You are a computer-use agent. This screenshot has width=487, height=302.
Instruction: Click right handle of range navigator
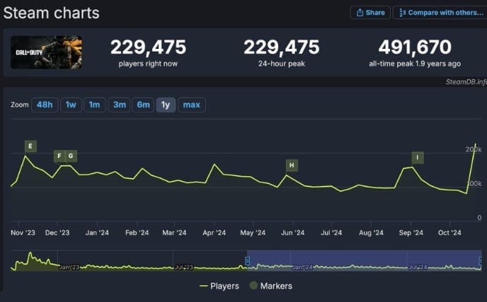point(481,261)
